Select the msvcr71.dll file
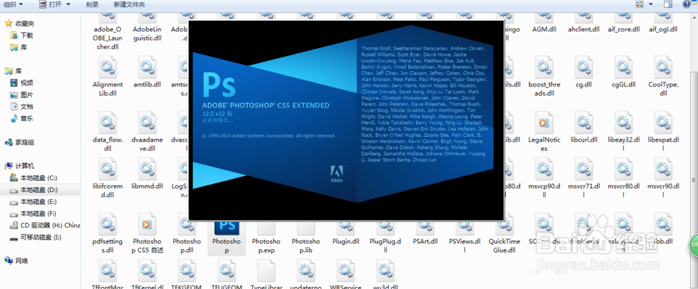Image resolution: width=698 pixels, height=289 pixels. (583, 178)
